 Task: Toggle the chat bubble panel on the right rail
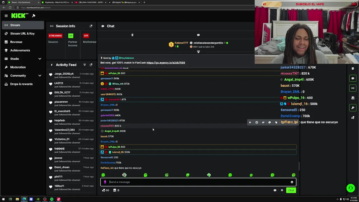[353, 78]
